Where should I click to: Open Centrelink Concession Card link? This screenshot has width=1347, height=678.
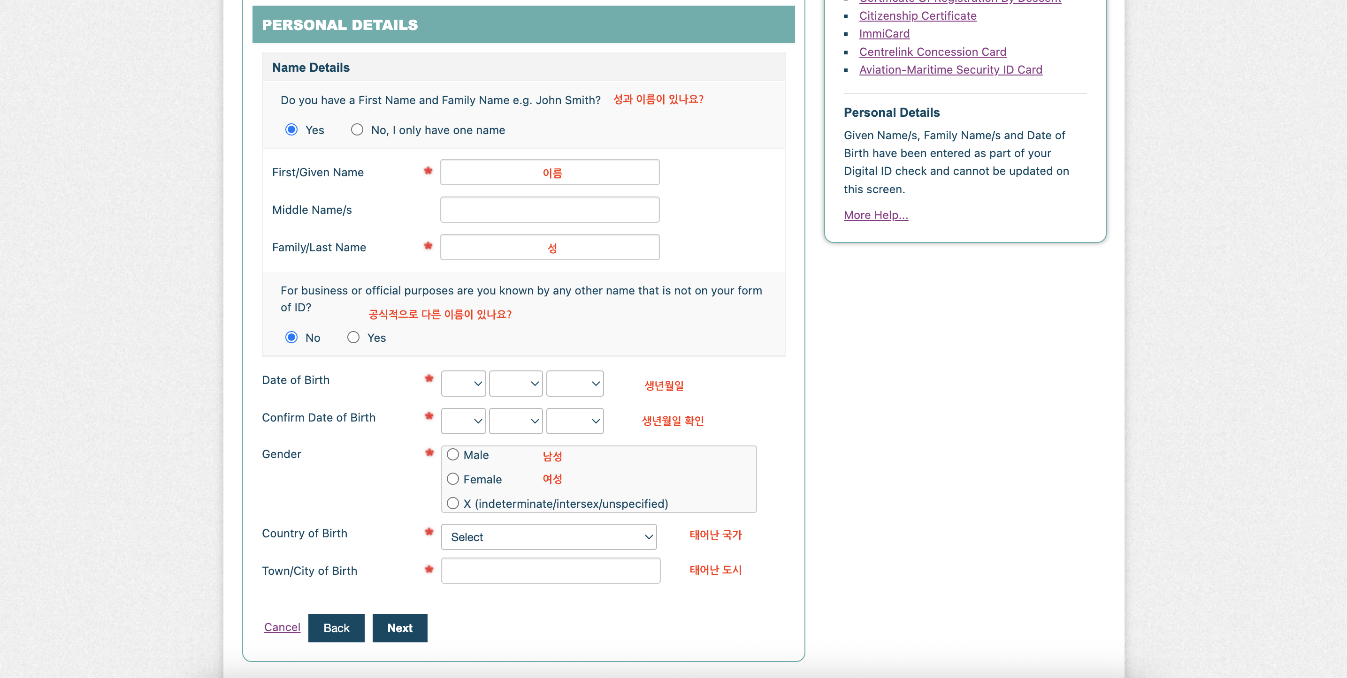[932, 52]
